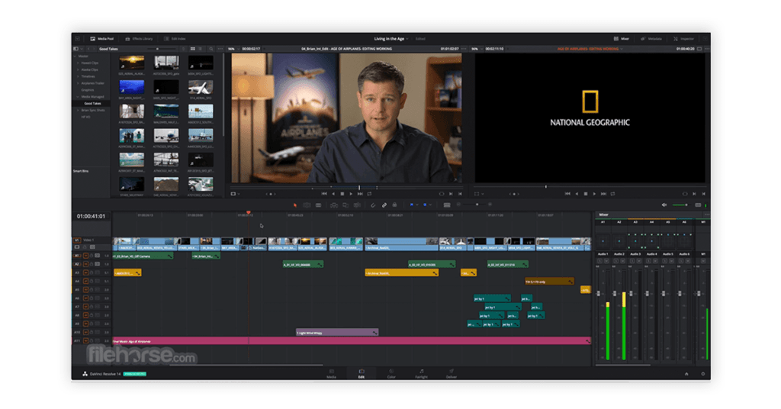Open Project Manager home icon
Image resolution: width=781 pixels, height=409 pixels.
(686, 374)
